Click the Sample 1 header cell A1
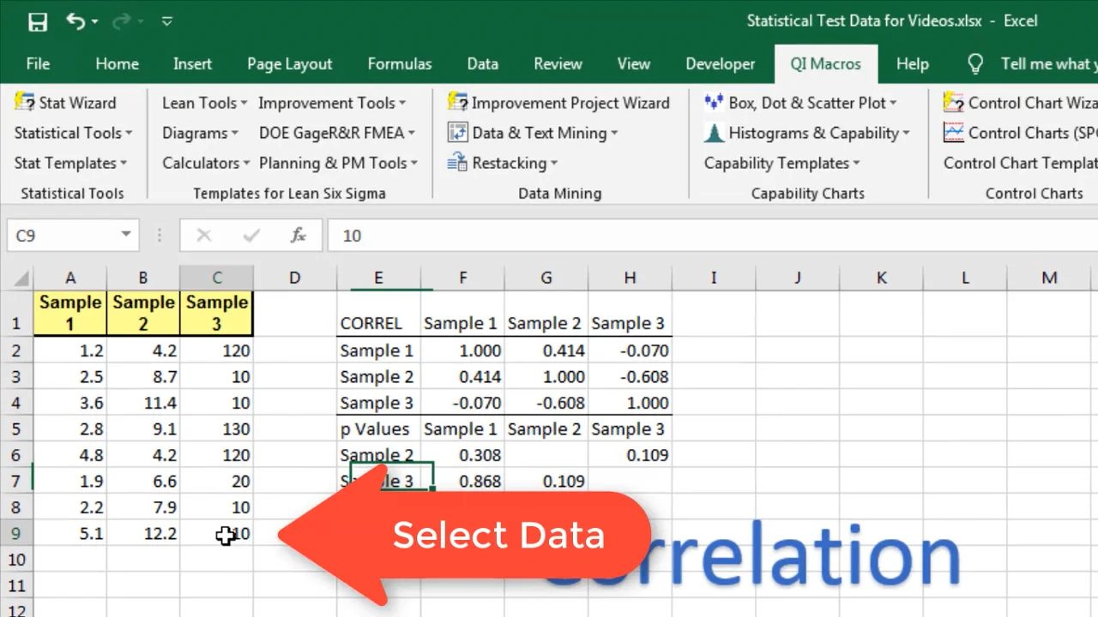The height and width of the screenshot is (617, 1098). point(70,314)
